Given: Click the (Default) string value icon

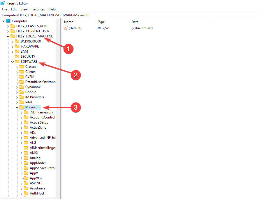Looking at the screenshot, I should click(x=66, y=28).
